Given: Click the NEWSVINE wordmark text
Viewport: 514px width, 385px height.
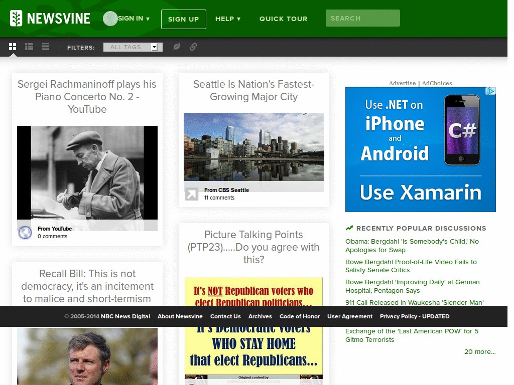Looking at the screenshot, I should (x=58, y=19).
